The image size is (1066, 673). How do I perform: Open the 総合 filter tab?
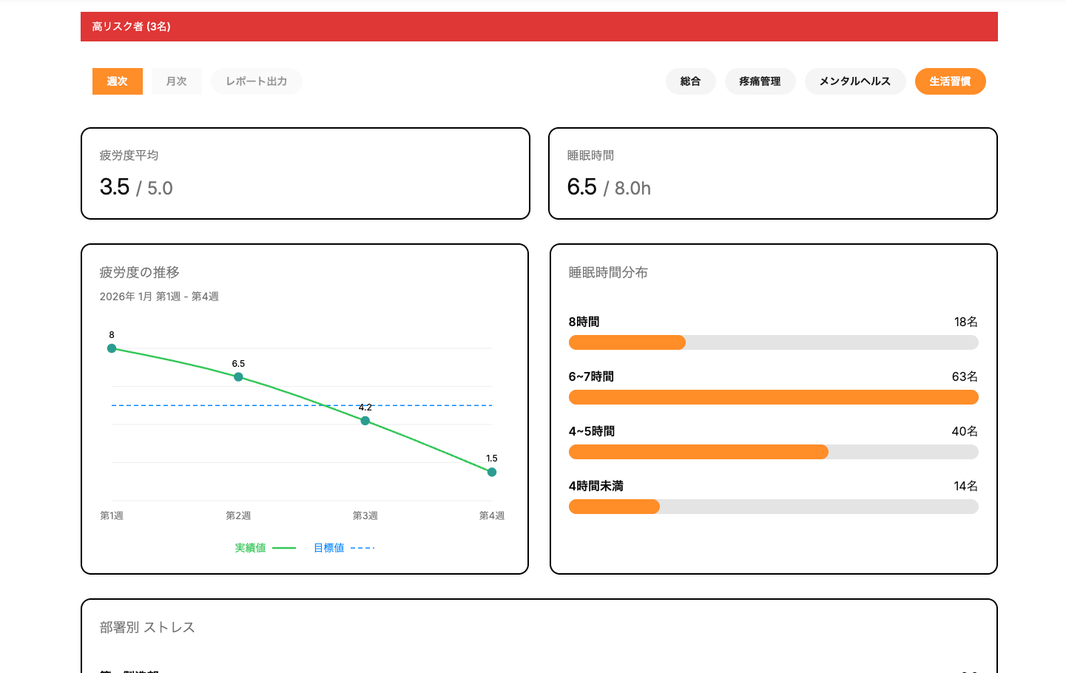[690, 81]
